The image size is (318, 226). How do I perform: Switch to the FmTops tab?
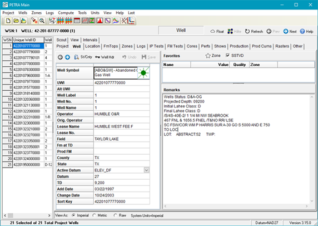[111, 46]
